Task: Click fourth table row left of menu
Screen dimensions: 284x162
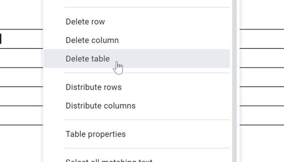Action: coord(20,96)
